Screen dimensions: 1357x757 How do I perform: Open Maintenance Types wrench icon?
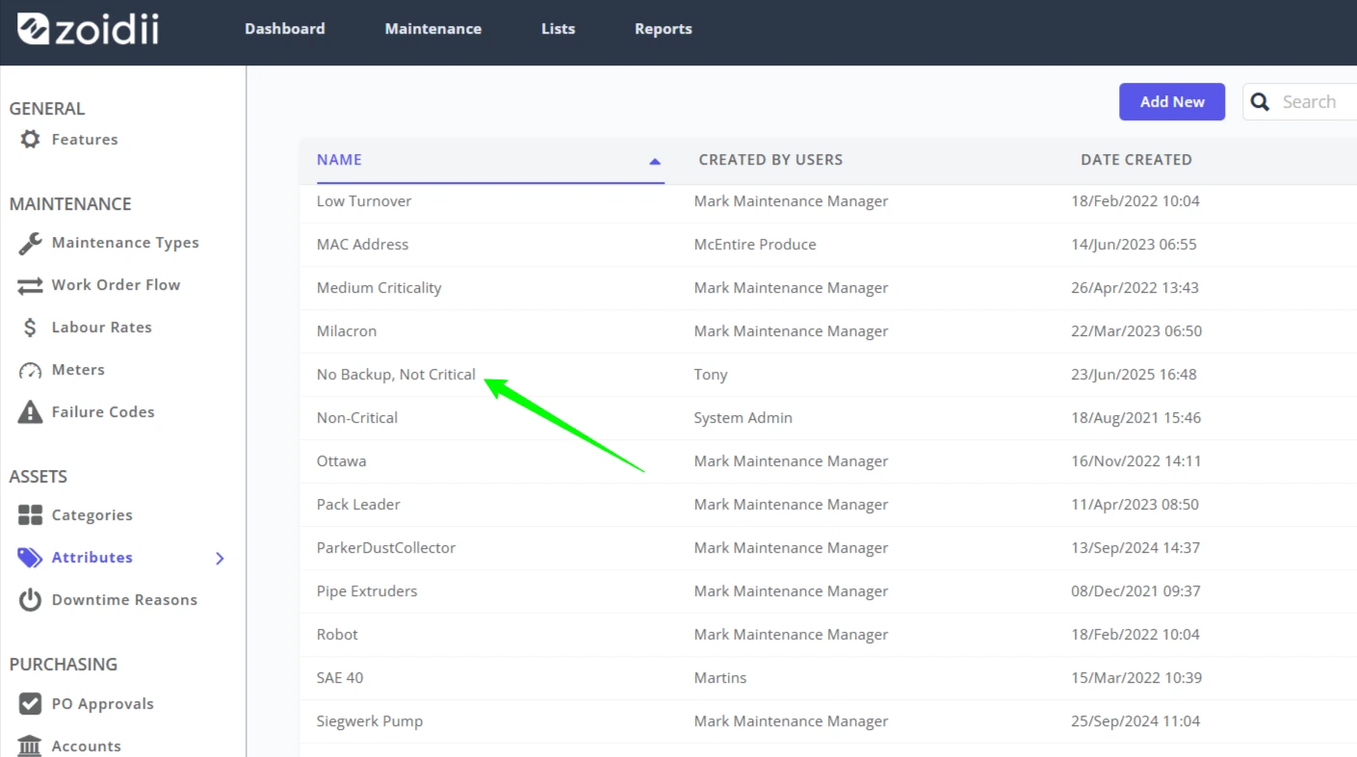pos(30,243)
